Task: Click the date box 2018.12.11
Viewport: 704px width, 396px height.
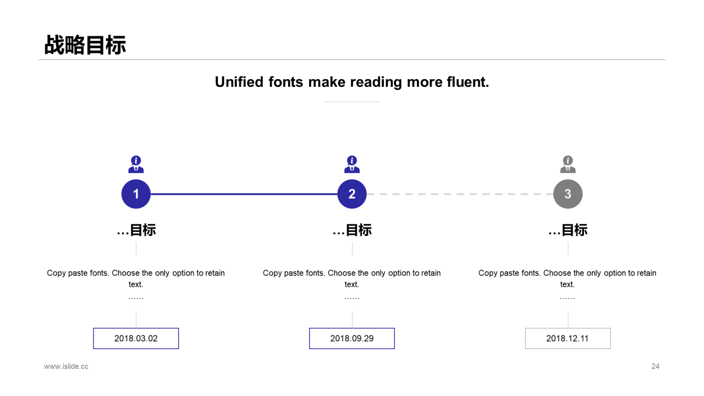Action: [568, 338]
